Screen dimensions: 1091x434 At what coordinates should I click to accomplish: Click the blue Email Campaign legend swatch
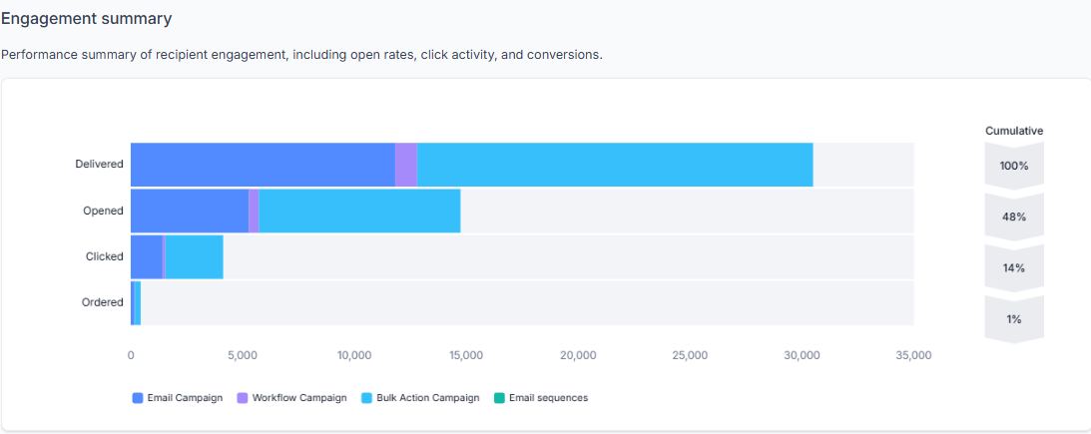click(x=137, y=398)
